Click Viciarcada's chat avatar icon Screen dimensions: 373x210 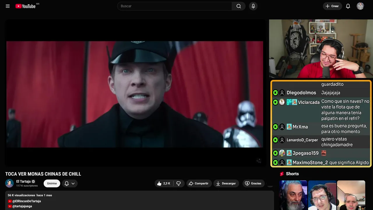[282, 102]
